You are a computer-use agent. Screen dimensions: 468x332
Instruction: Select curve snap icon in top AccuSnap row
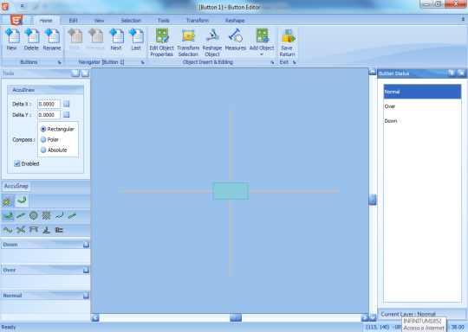click(x=22, y=201)
